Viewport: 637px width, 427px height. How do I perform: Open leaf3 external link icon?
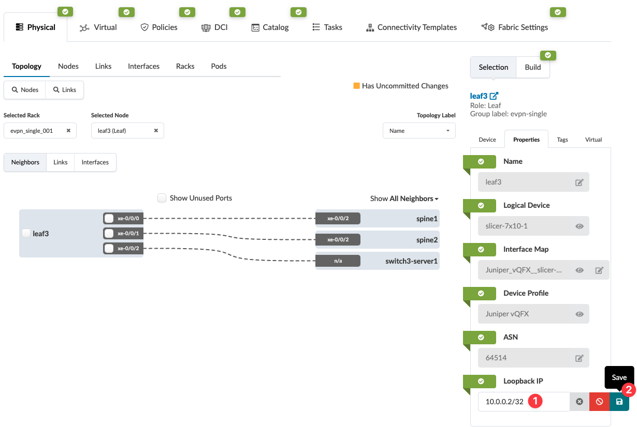pyautogui.click(x=494, y=96)
